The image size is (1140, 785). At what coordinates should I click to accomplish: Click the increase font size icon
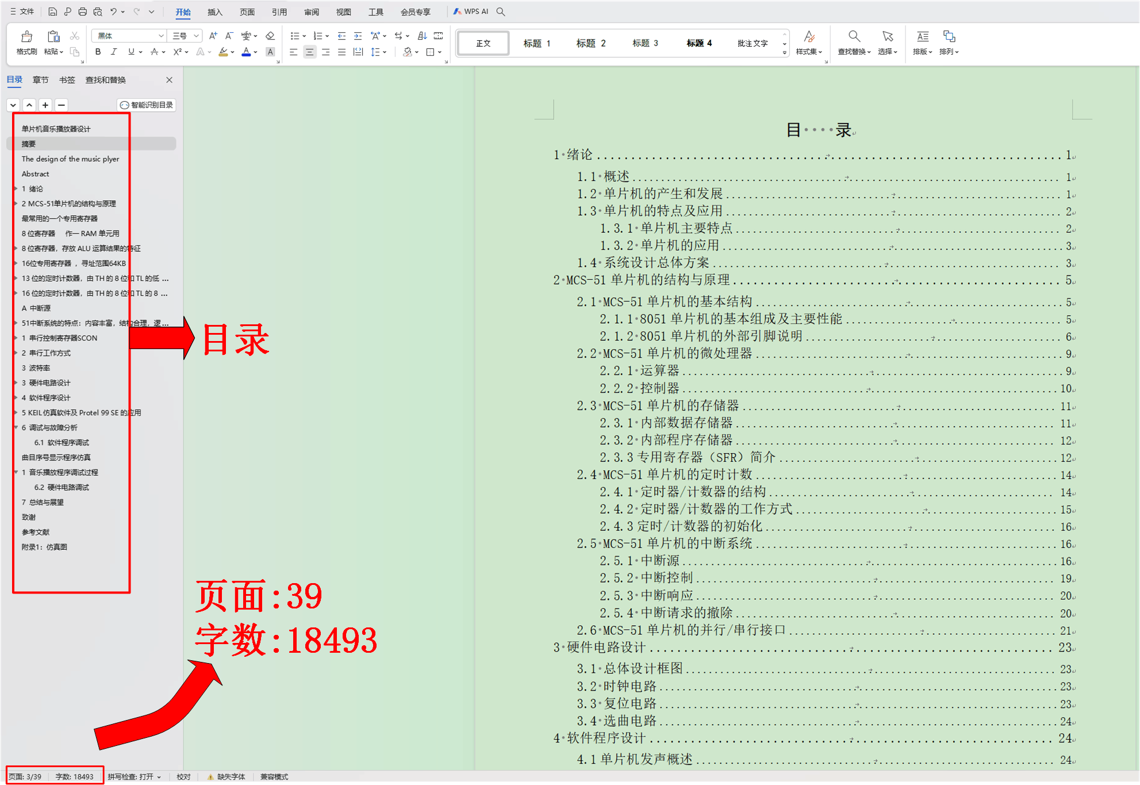(x=213, y=36)
